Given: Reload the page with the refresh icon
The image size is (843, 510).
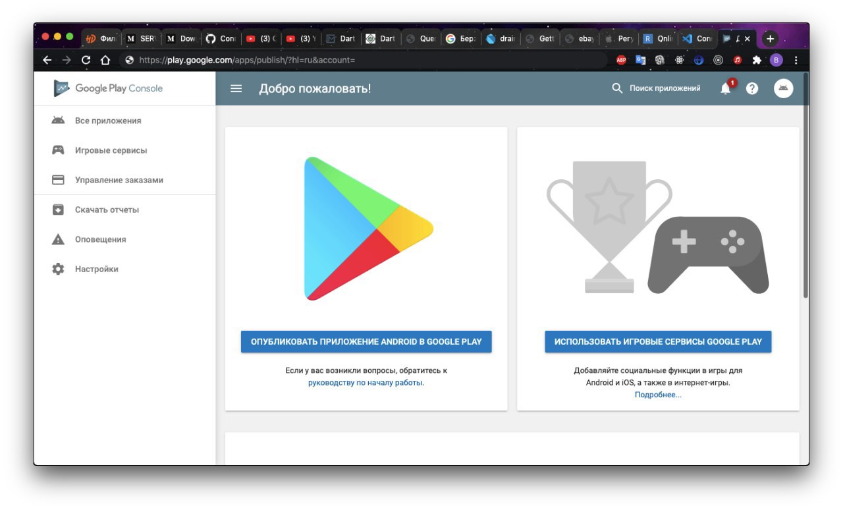Looking at the screenshot, I should point(86,60).
